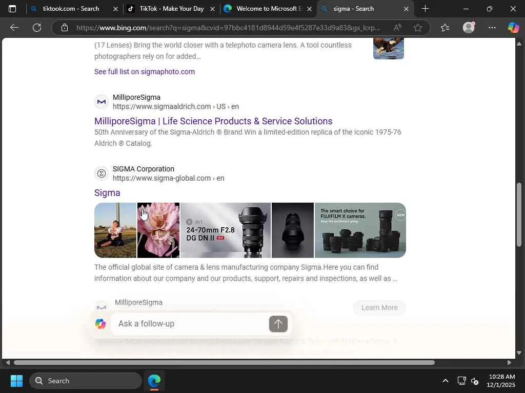Screen dimensions: 525x393
Task: Click the vertical scrollbar thumb
Action: (x=519, y=214)
